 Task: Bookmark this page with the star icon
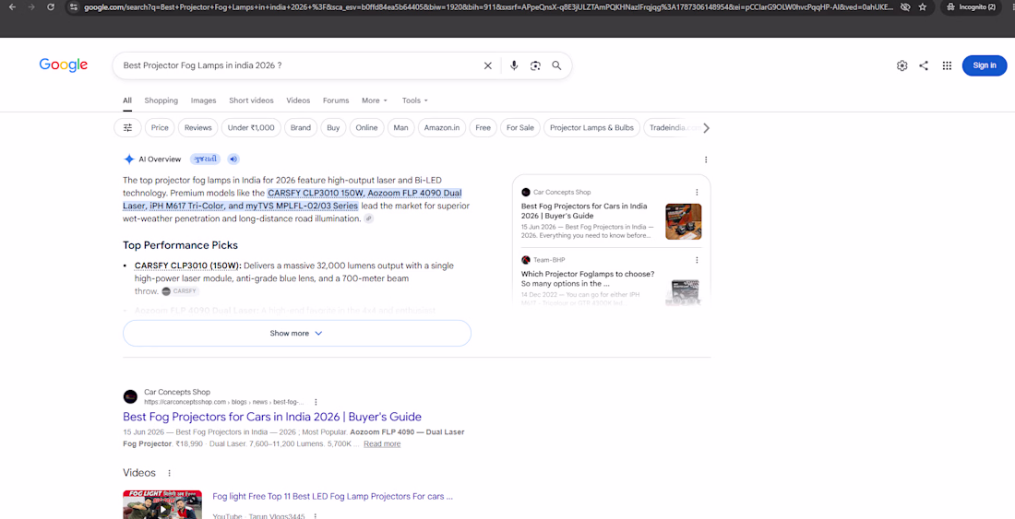(923, 7)
